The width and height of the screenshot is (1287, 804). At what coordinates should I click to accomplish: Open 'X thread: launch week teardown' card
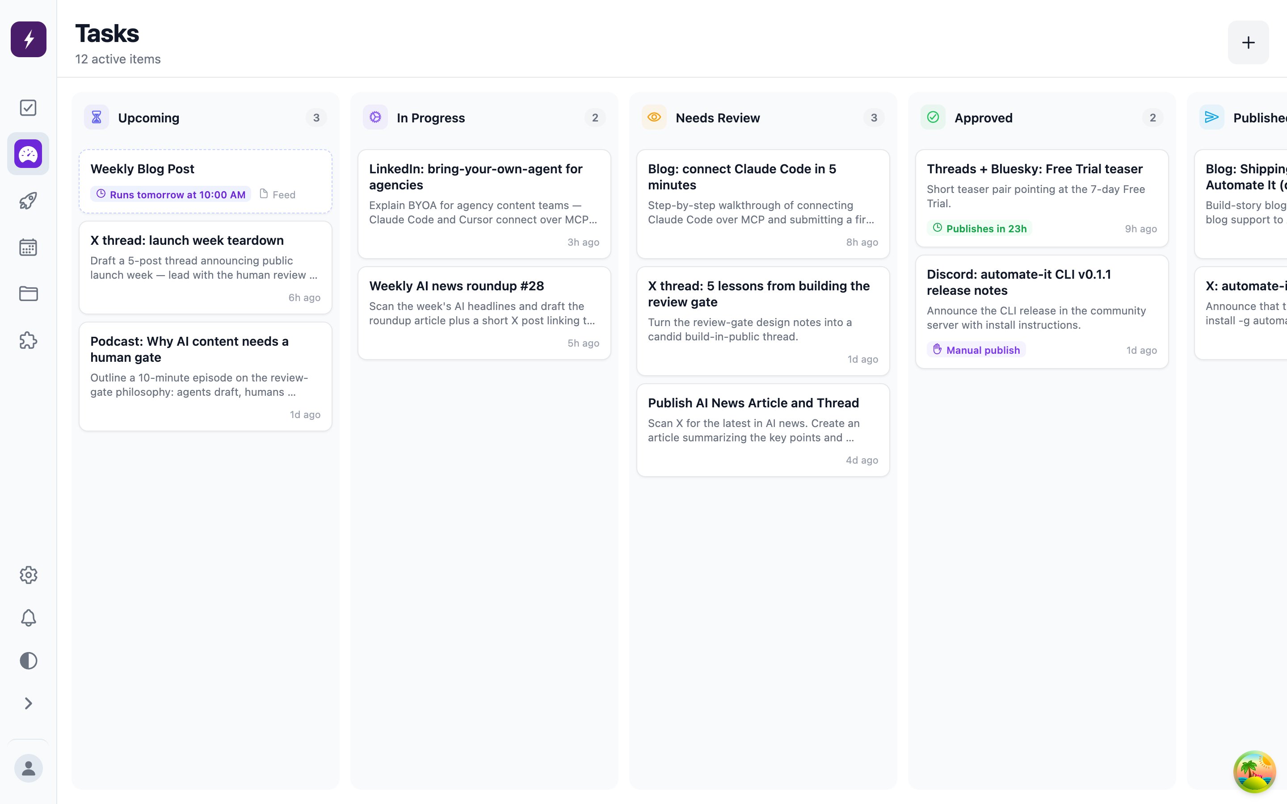coord(205,268)
